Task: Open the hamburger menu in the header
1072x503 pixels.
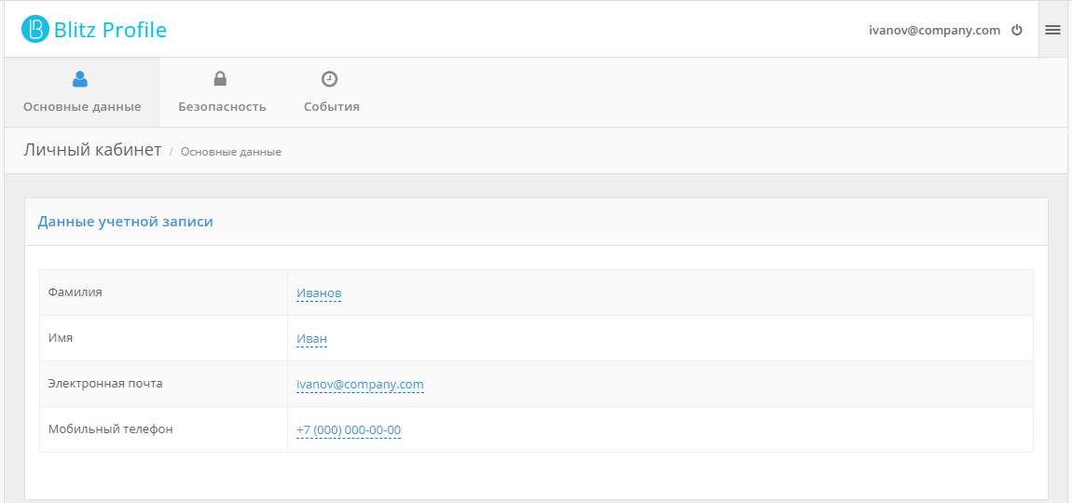Action: tap(1052, 30)
